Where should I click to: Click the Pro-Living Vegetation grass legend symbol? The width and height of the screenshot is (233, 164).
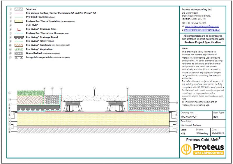point(19,49)
